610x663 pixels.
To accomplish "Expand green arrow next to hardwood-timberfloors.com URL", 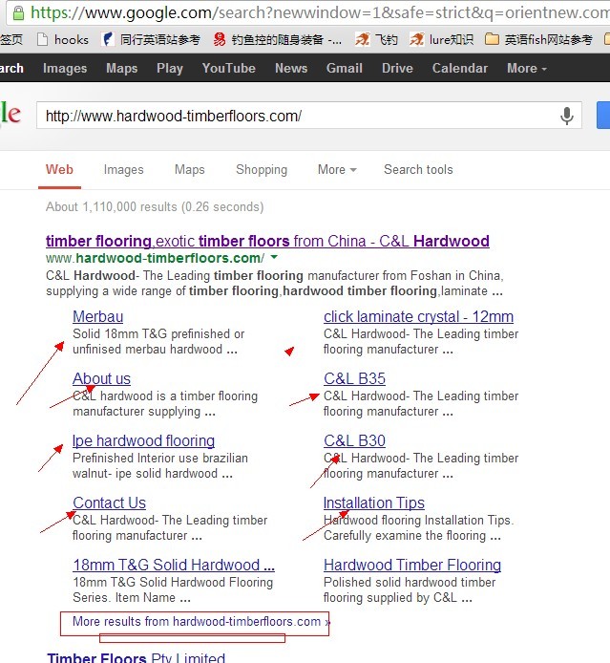I will click(274, 257).
